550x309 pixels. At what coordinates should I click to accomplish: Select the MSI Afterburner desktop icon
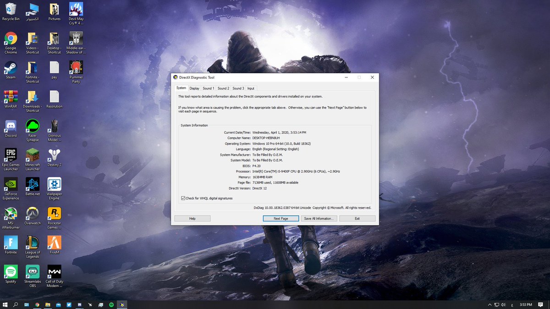(x=11, y=218)
